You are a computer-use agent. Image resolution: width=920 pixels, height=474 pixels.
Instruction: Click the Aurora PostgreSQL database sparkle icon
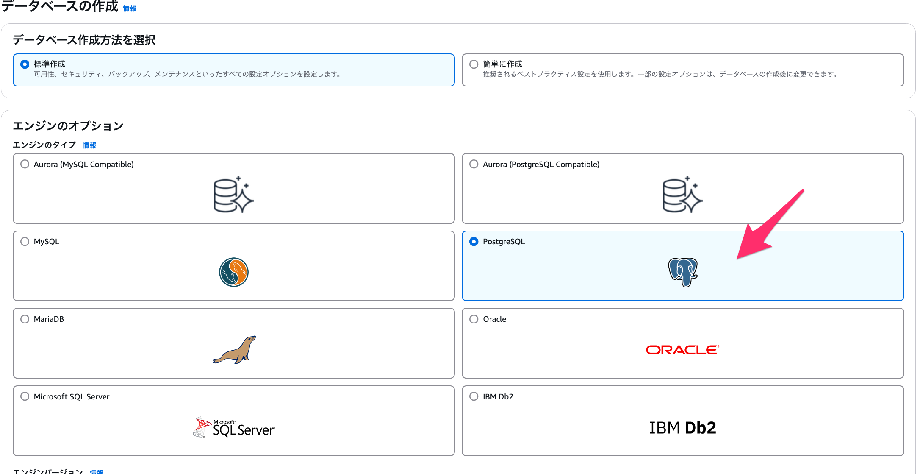682,195
